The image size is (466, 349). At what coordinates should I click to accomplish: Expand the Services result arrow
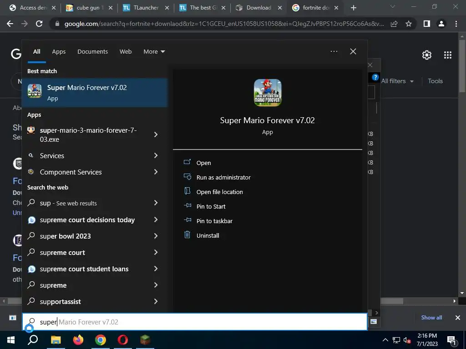[x=156, y=155]
